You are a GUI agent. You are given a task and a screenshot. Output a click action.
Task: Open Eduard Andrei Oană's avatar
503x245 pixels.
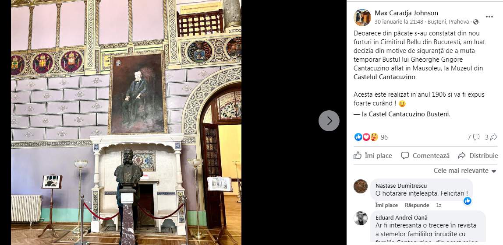360,218
